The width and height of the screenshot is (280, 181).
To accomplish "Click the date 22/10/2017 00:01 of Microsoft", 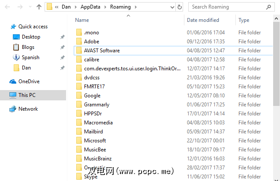I will (206, 141).
